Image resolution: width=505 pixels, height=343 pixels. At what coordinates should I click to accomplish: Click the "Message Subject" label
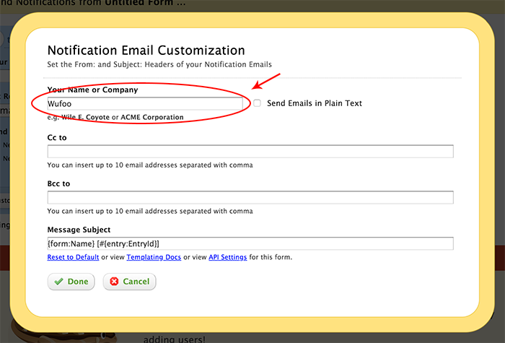tap(79, 230)
